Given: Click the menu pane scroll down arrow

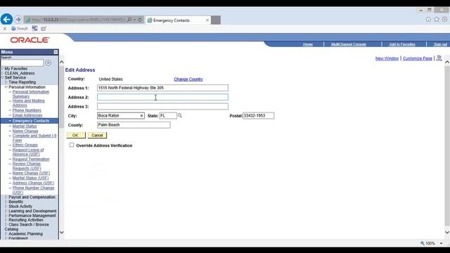Looking at the screenshot, I should (62, 233).
